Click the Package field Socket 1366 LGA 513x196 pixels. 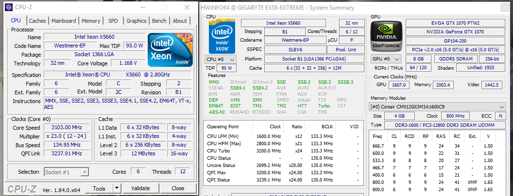[95, 54]
